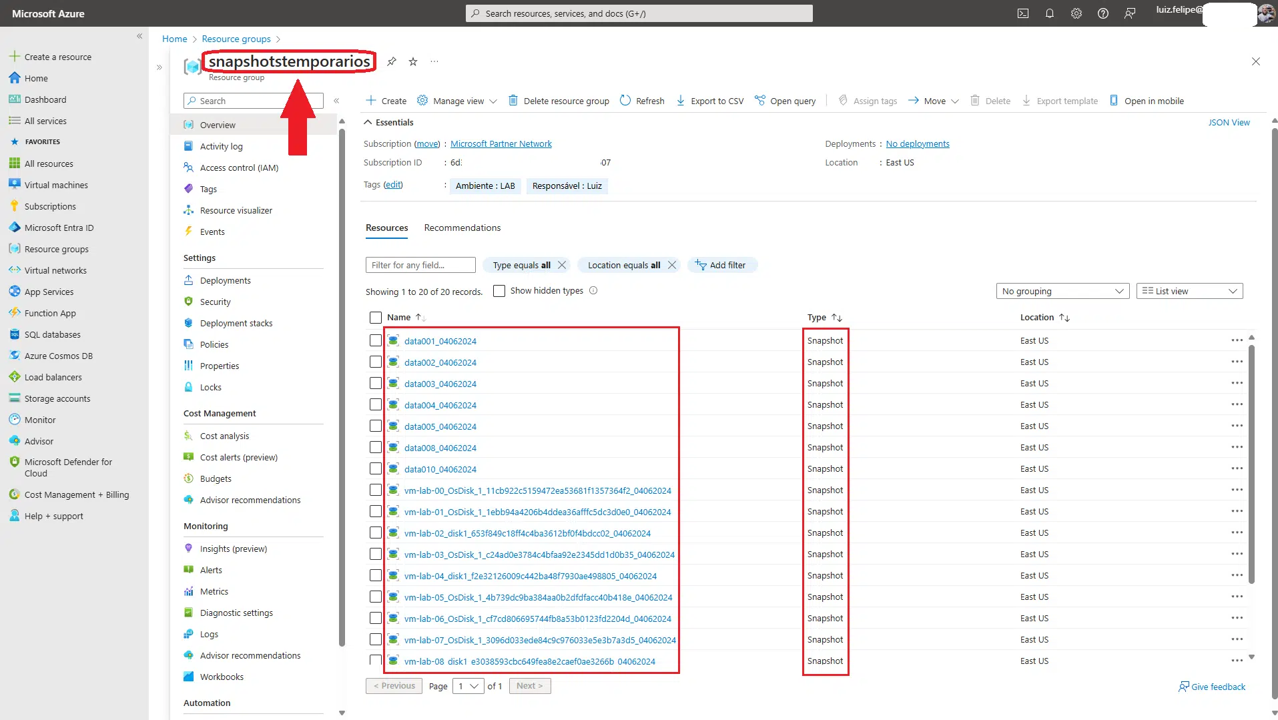
Task: Click the Refresh toolbar button
Action: click(x=642, y=101)
